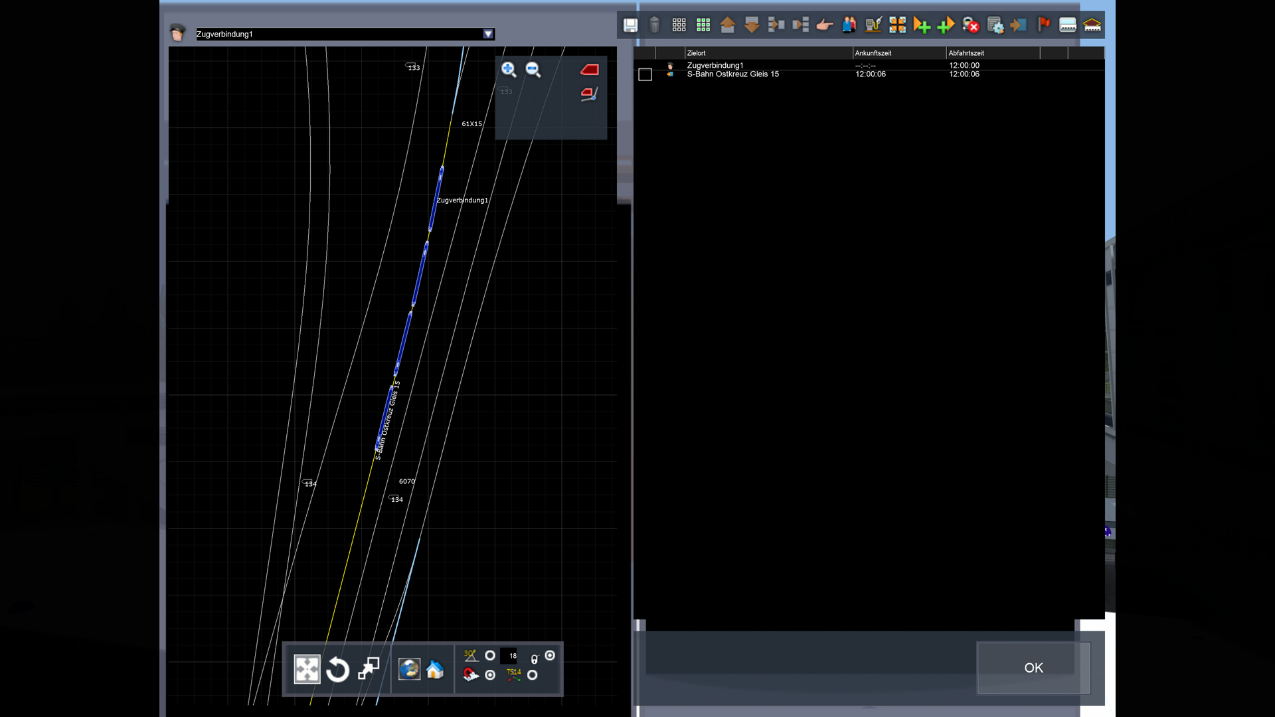
Task: Toggle the TS14 axis gizmo radio button
Action: pos(533,675)
